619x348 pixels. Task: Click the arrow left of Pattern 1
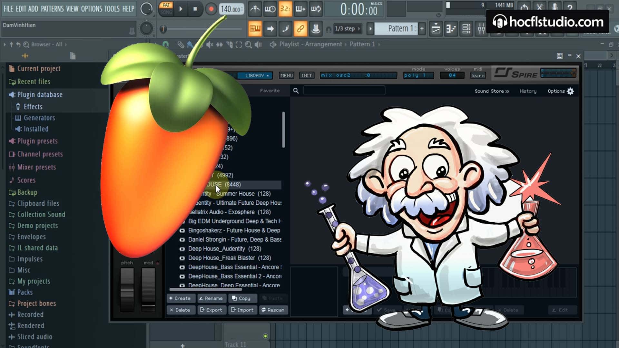pos(370,29)
